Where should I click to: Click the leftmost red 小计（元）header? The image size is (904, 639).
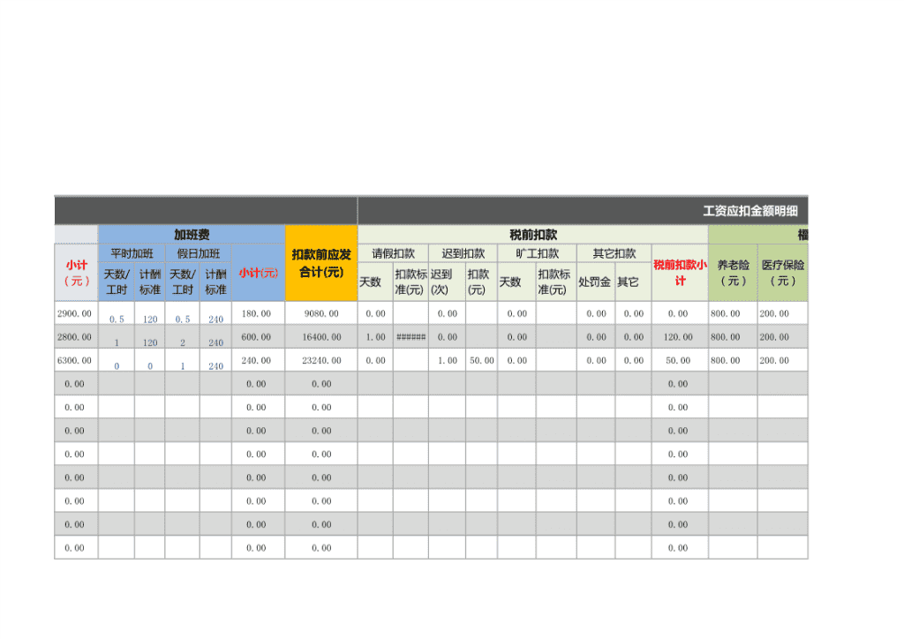coord(76,273)
